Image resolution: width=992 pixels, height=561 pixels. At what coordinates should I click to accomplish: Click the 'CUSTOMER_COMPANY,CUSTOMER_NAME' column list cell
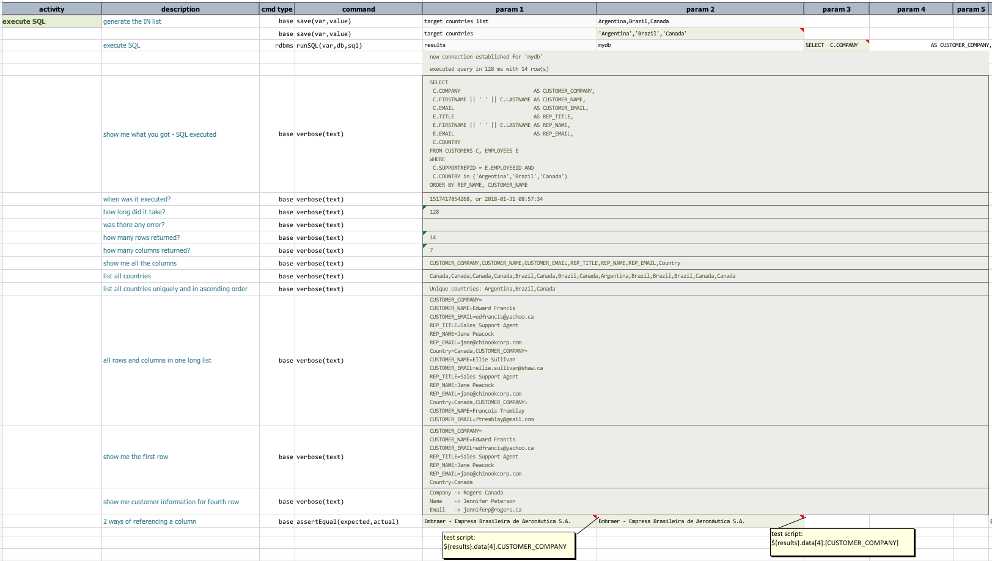(705, 263)
